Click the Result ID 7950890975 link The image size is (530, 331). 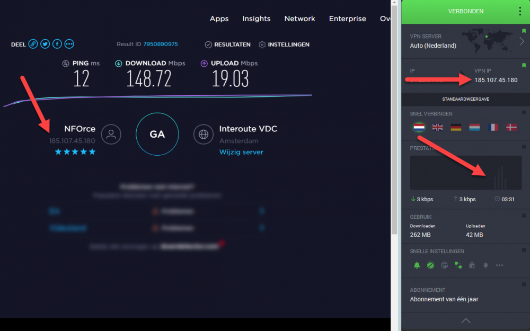click(x=160, y=44)
